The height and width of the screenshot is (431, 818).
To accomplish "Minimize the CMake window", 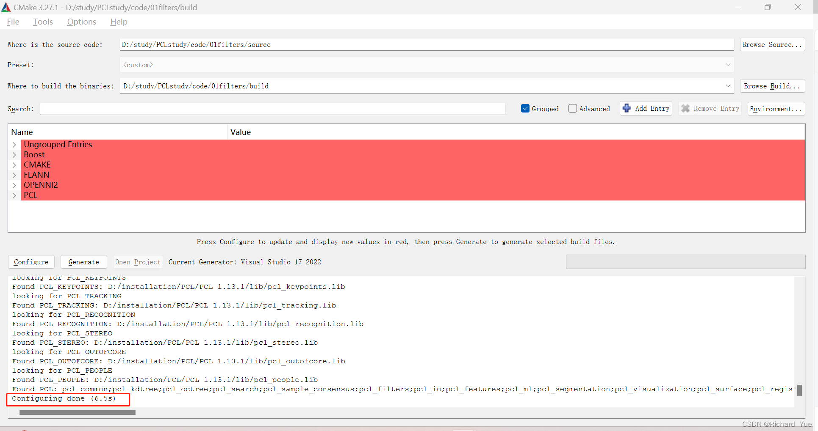I will (738, 7).
